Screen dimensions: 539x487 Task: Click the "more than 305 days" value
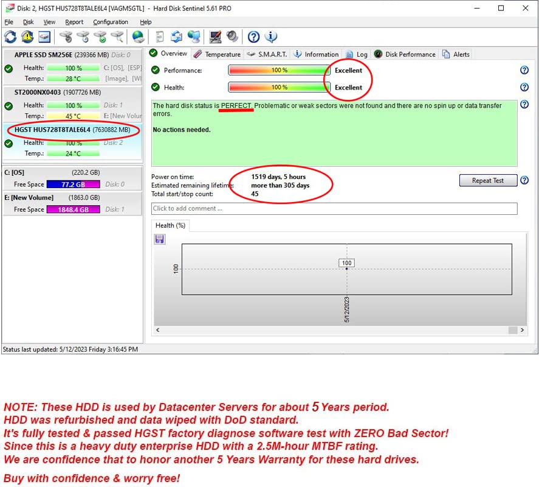click(x=280, y=185)
